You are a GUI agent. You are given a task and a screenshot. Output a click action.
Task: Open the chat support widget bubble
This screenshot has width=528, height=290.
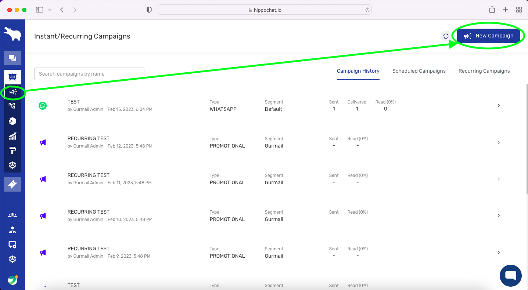510,275
